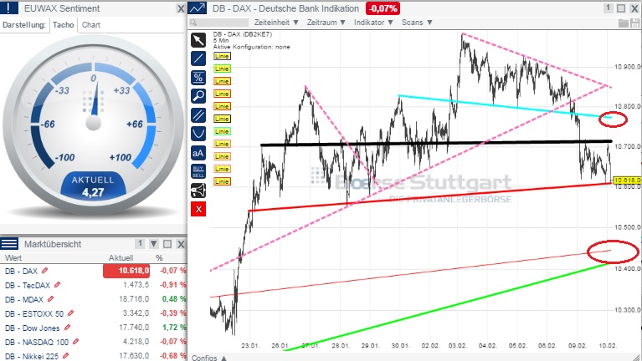Image resolution: width=642 pixels, height=361 pixels.
Task: Open the Zeiteinheit dropdown
Action: point(276,23)
